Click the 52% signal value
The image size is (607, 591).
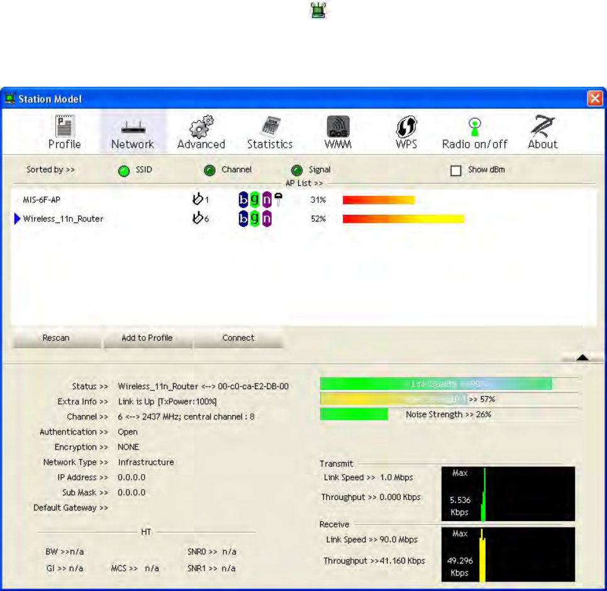318,219
